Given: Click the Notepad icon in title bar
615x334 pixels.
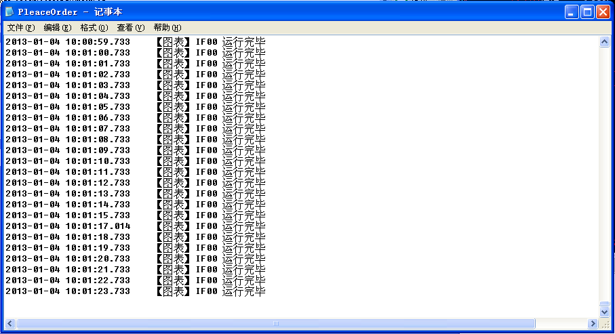Looking at the screenshot, I should 9,12.
